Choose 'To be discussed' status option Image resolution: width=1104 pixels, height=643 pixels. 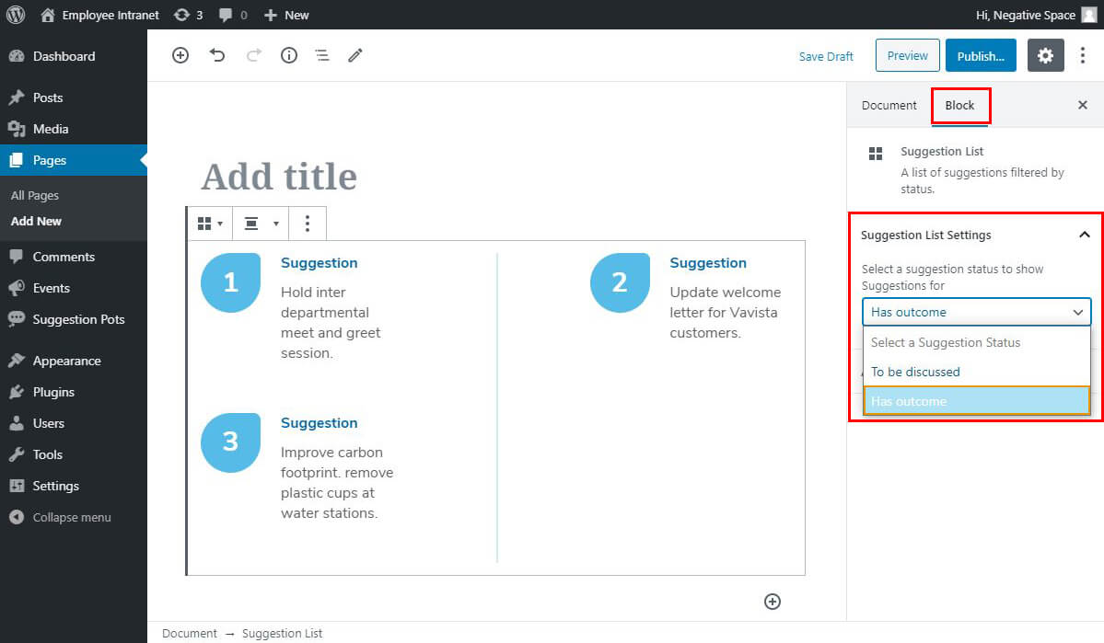[x=915, y=372]
